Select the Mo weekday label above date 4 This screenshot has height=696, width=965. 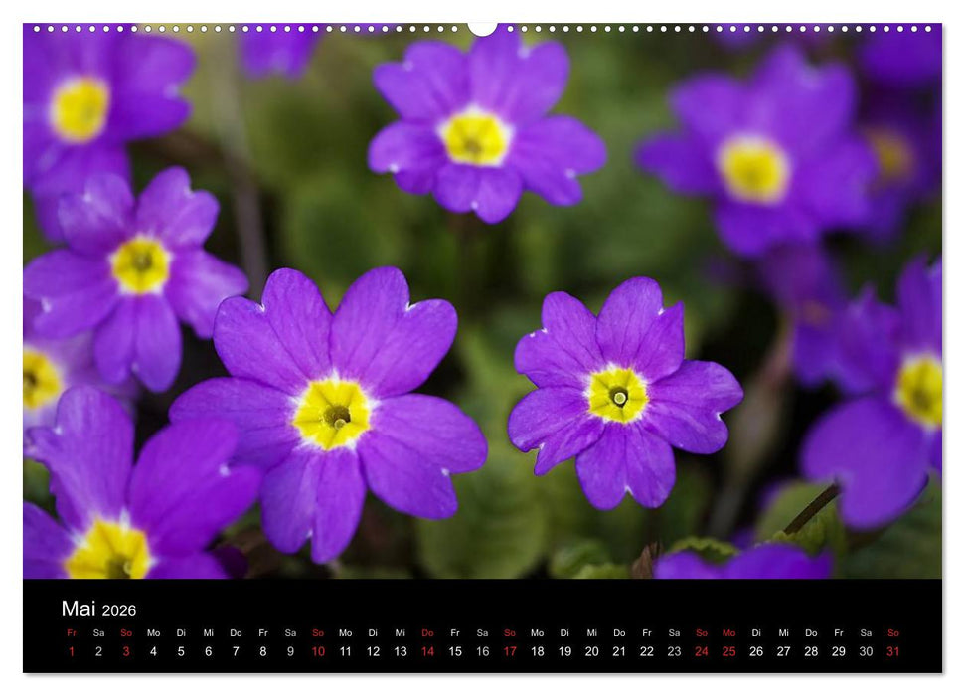[x=152, y=632]
